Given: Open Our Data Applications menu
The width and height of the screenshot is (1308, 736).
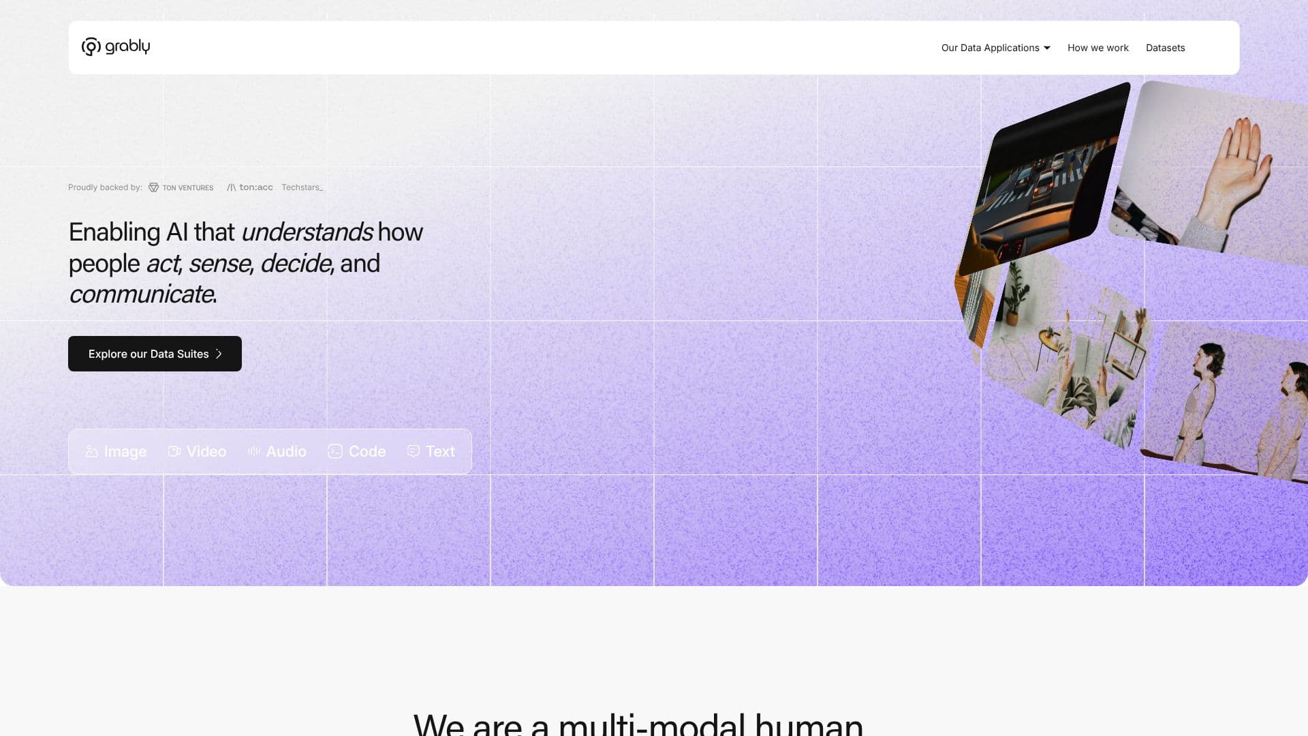Looking at the screenshot, I should 996,48.
